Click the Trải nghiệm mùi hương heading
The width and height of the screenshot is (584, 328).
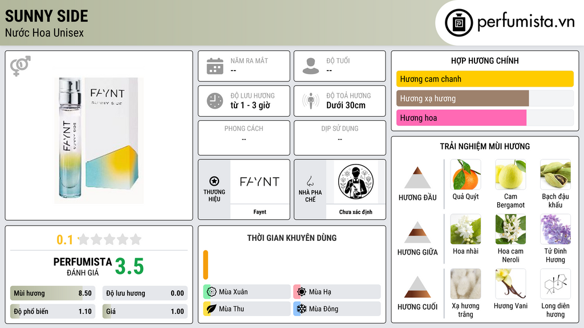point(485,146)
